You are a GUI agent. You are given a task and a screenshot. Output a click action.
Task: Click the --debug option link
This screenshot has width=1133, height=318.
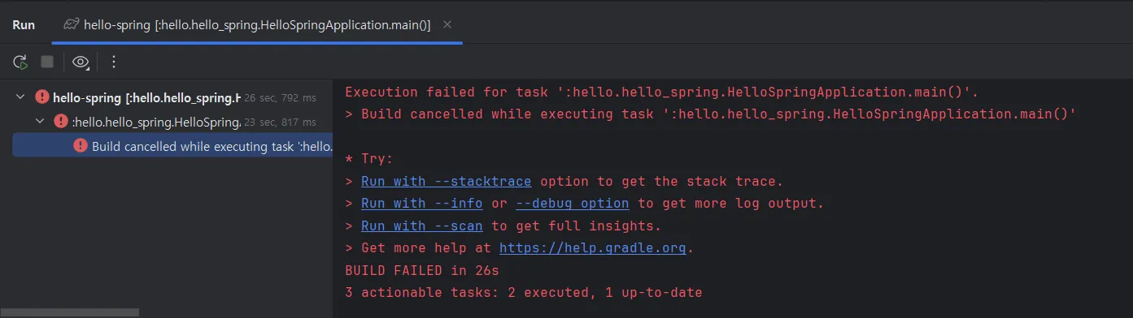coord(573,203)
